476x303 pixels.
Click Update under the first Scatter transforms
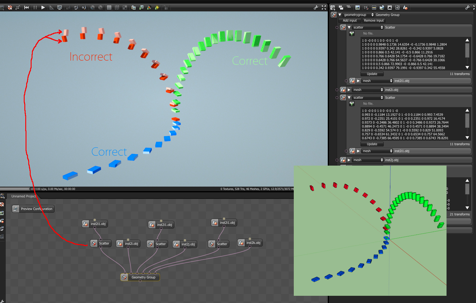[372, 74]
